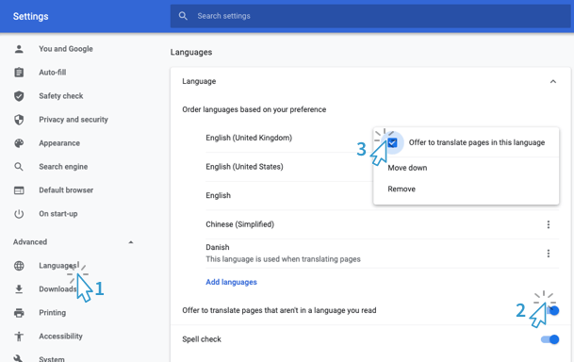
Task: Open Accessibility settings
Action: [x=60, y=337]
